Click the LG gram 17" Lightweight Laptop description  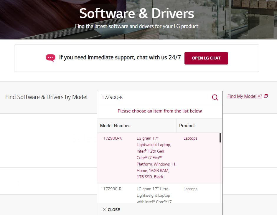click(x=156, y=158)
